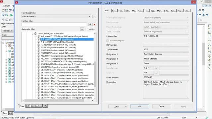Image resolution: width=212 pixels, height=119 pixels.
Task: Open the Safety values tab
Action: pyautogui.click(x=187, y=11)
